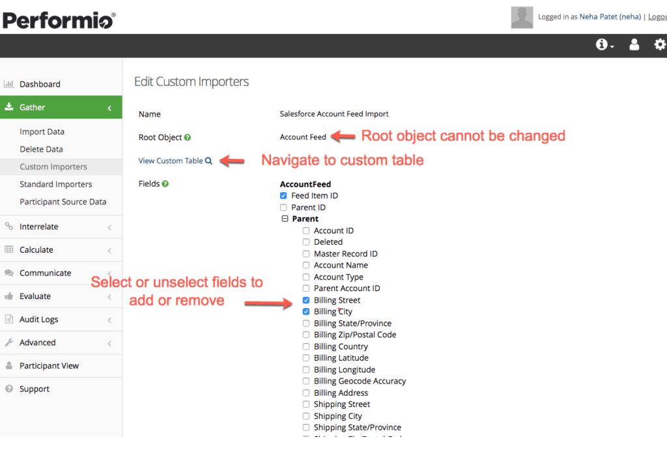Open Delete Data in sidebar
The height and width of the screenshot is (450, 667).
61,149
